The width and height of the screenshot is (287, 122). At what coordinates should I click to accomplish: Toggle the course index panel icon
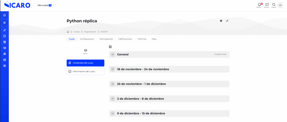coord(110,47)
